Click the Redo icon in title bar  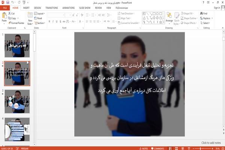[19, 2]
